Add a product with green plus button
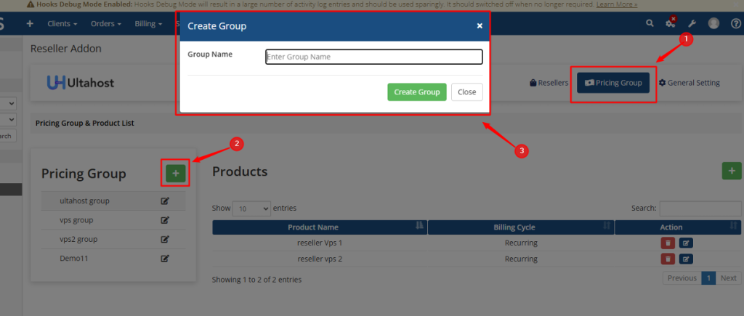The image size is (744, 316). 731,171
